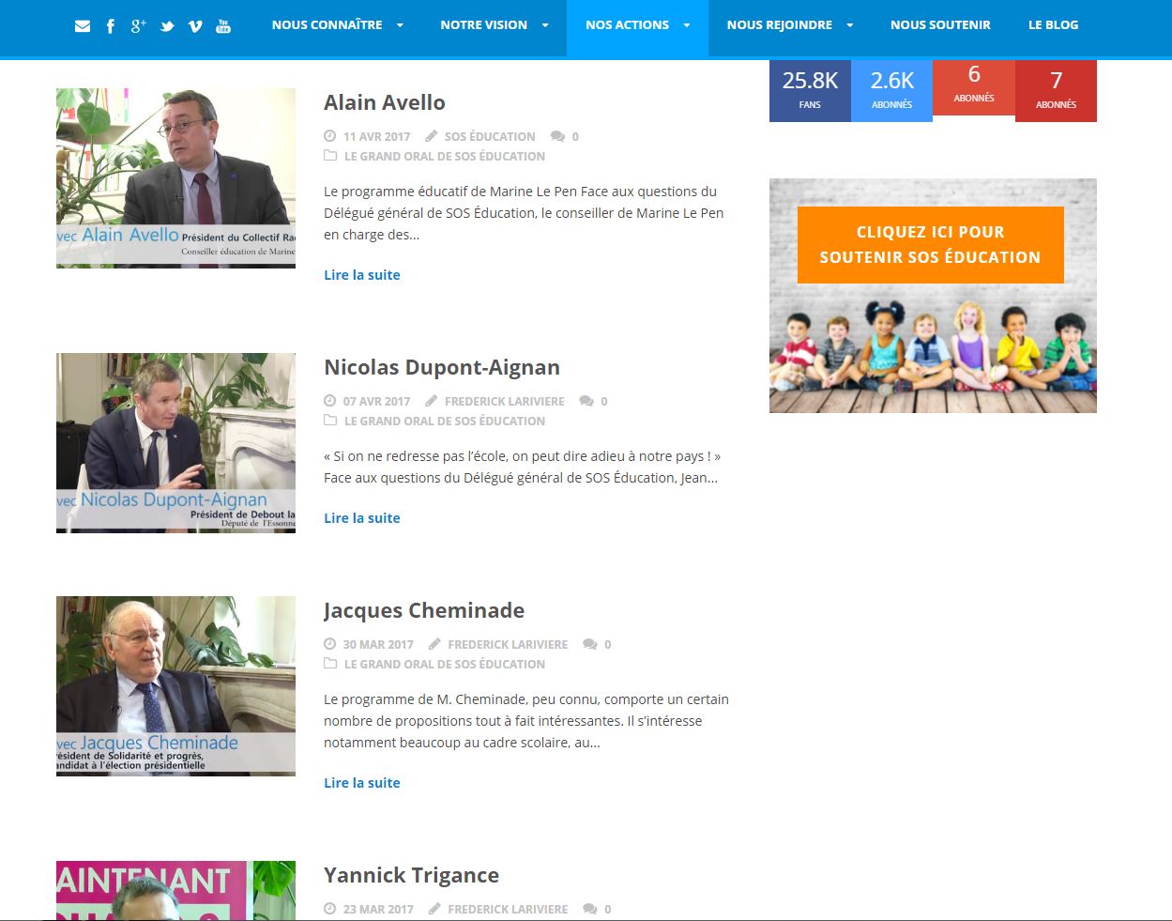
Task: Open the Alain Avello article title
Action: coord(385,102)
